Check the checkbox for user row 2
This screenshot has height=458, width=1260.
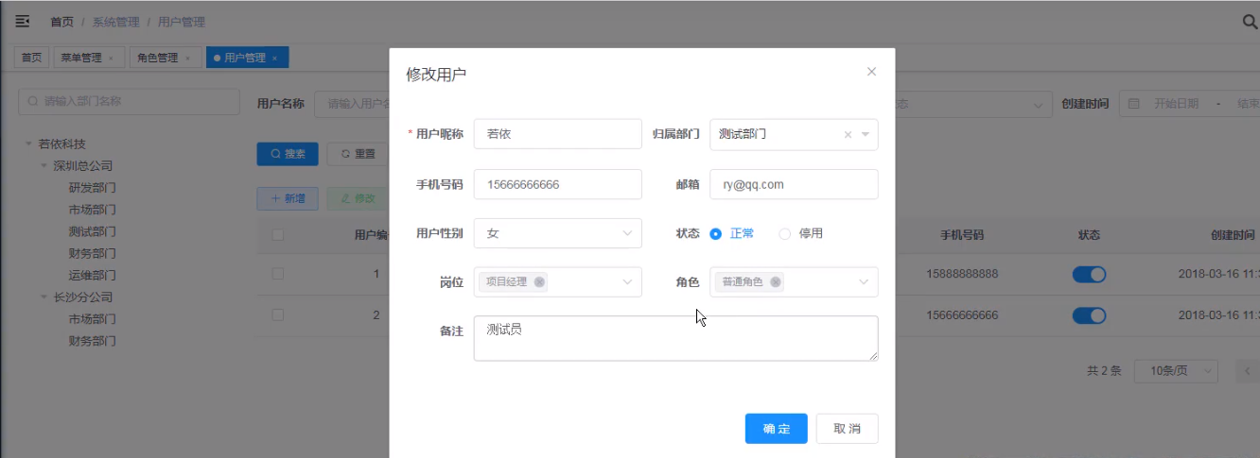coord(277,314)
